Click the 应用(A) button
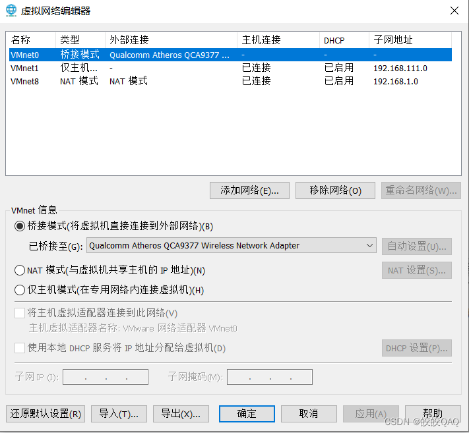The width and height of the screenshot is (469, 433). click(x=371, y=414)
